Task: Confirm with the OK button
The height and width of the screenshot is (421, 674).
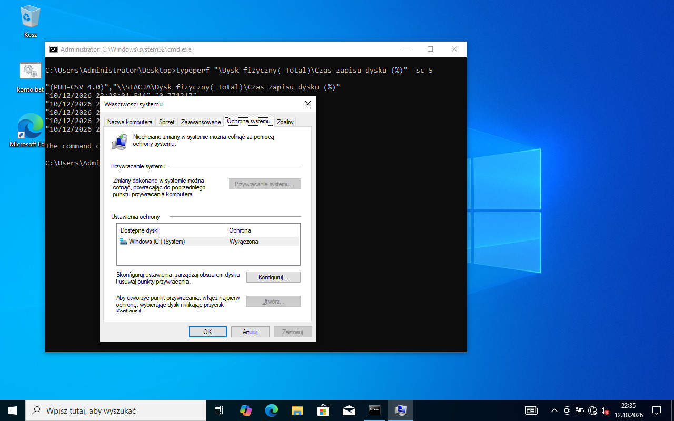Action: click(x=207, y=332)
